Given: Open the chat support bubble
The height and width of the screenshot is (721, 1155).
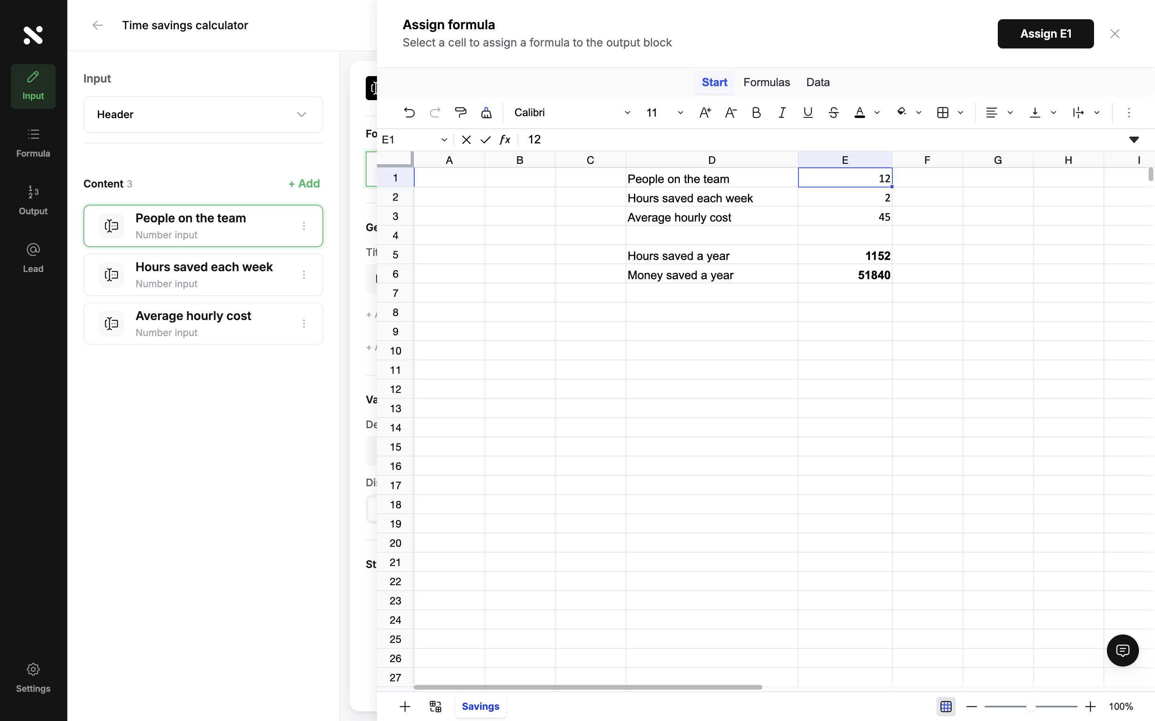Looking at the screenshot, I should coord(1123,651).
